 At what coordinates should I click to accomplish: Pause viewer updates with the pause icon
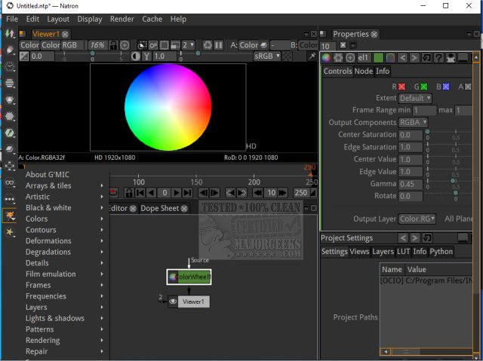(218, 45)
